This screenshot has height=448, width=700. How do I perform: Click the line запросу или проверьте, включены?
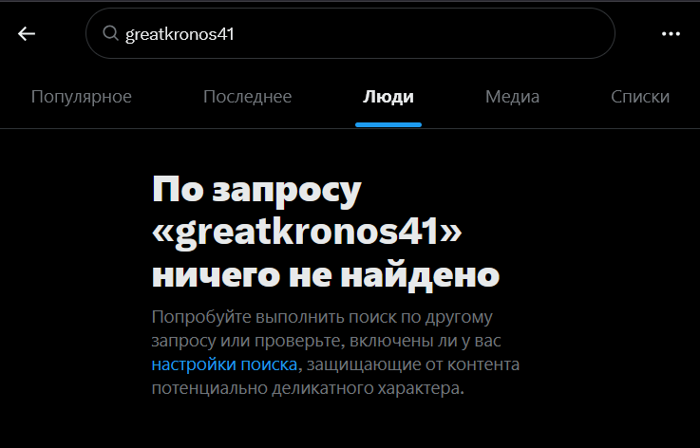(327, 341)
